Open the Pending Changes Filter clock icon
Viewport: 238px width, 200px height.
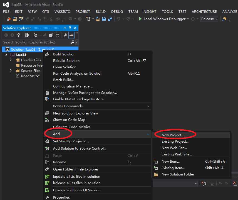[36, 35]
